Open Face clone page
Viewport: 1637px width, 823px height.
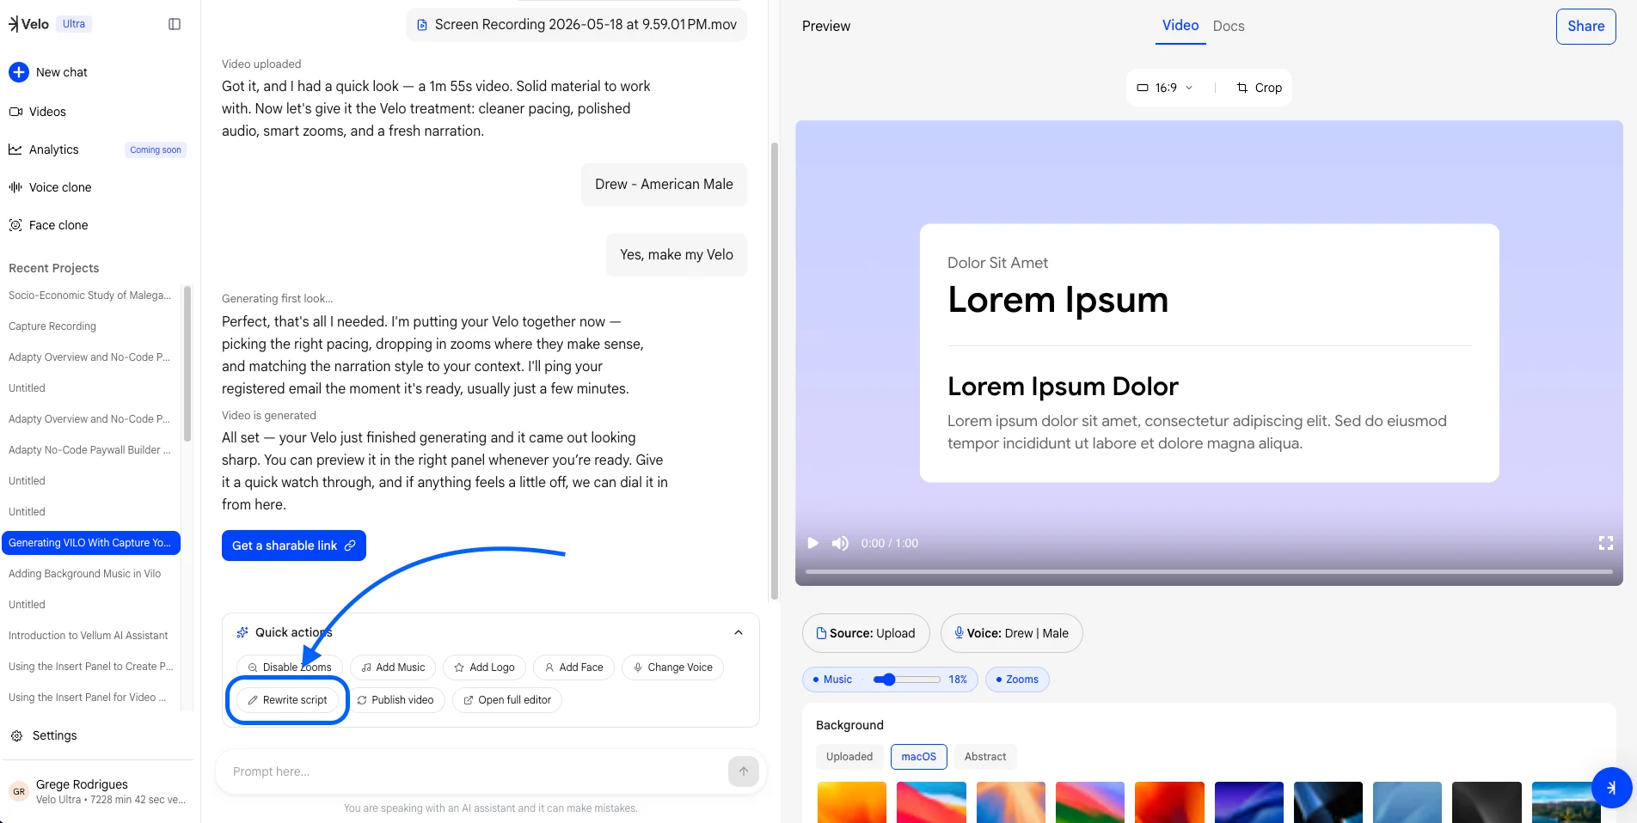click(x=48, y=225)
